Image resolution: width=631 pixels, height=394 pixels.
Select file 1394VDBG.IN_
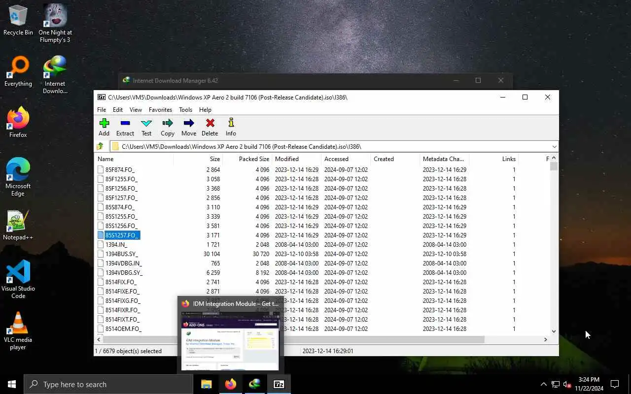[x=123, y=263]
